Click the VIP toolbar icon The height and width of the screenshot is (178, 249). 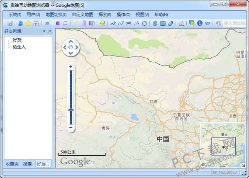click(x=207, y=23)
